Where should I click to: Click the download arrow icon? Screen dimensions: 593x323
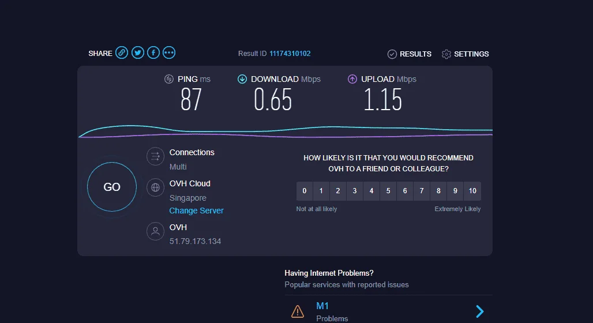pos(242,79)
